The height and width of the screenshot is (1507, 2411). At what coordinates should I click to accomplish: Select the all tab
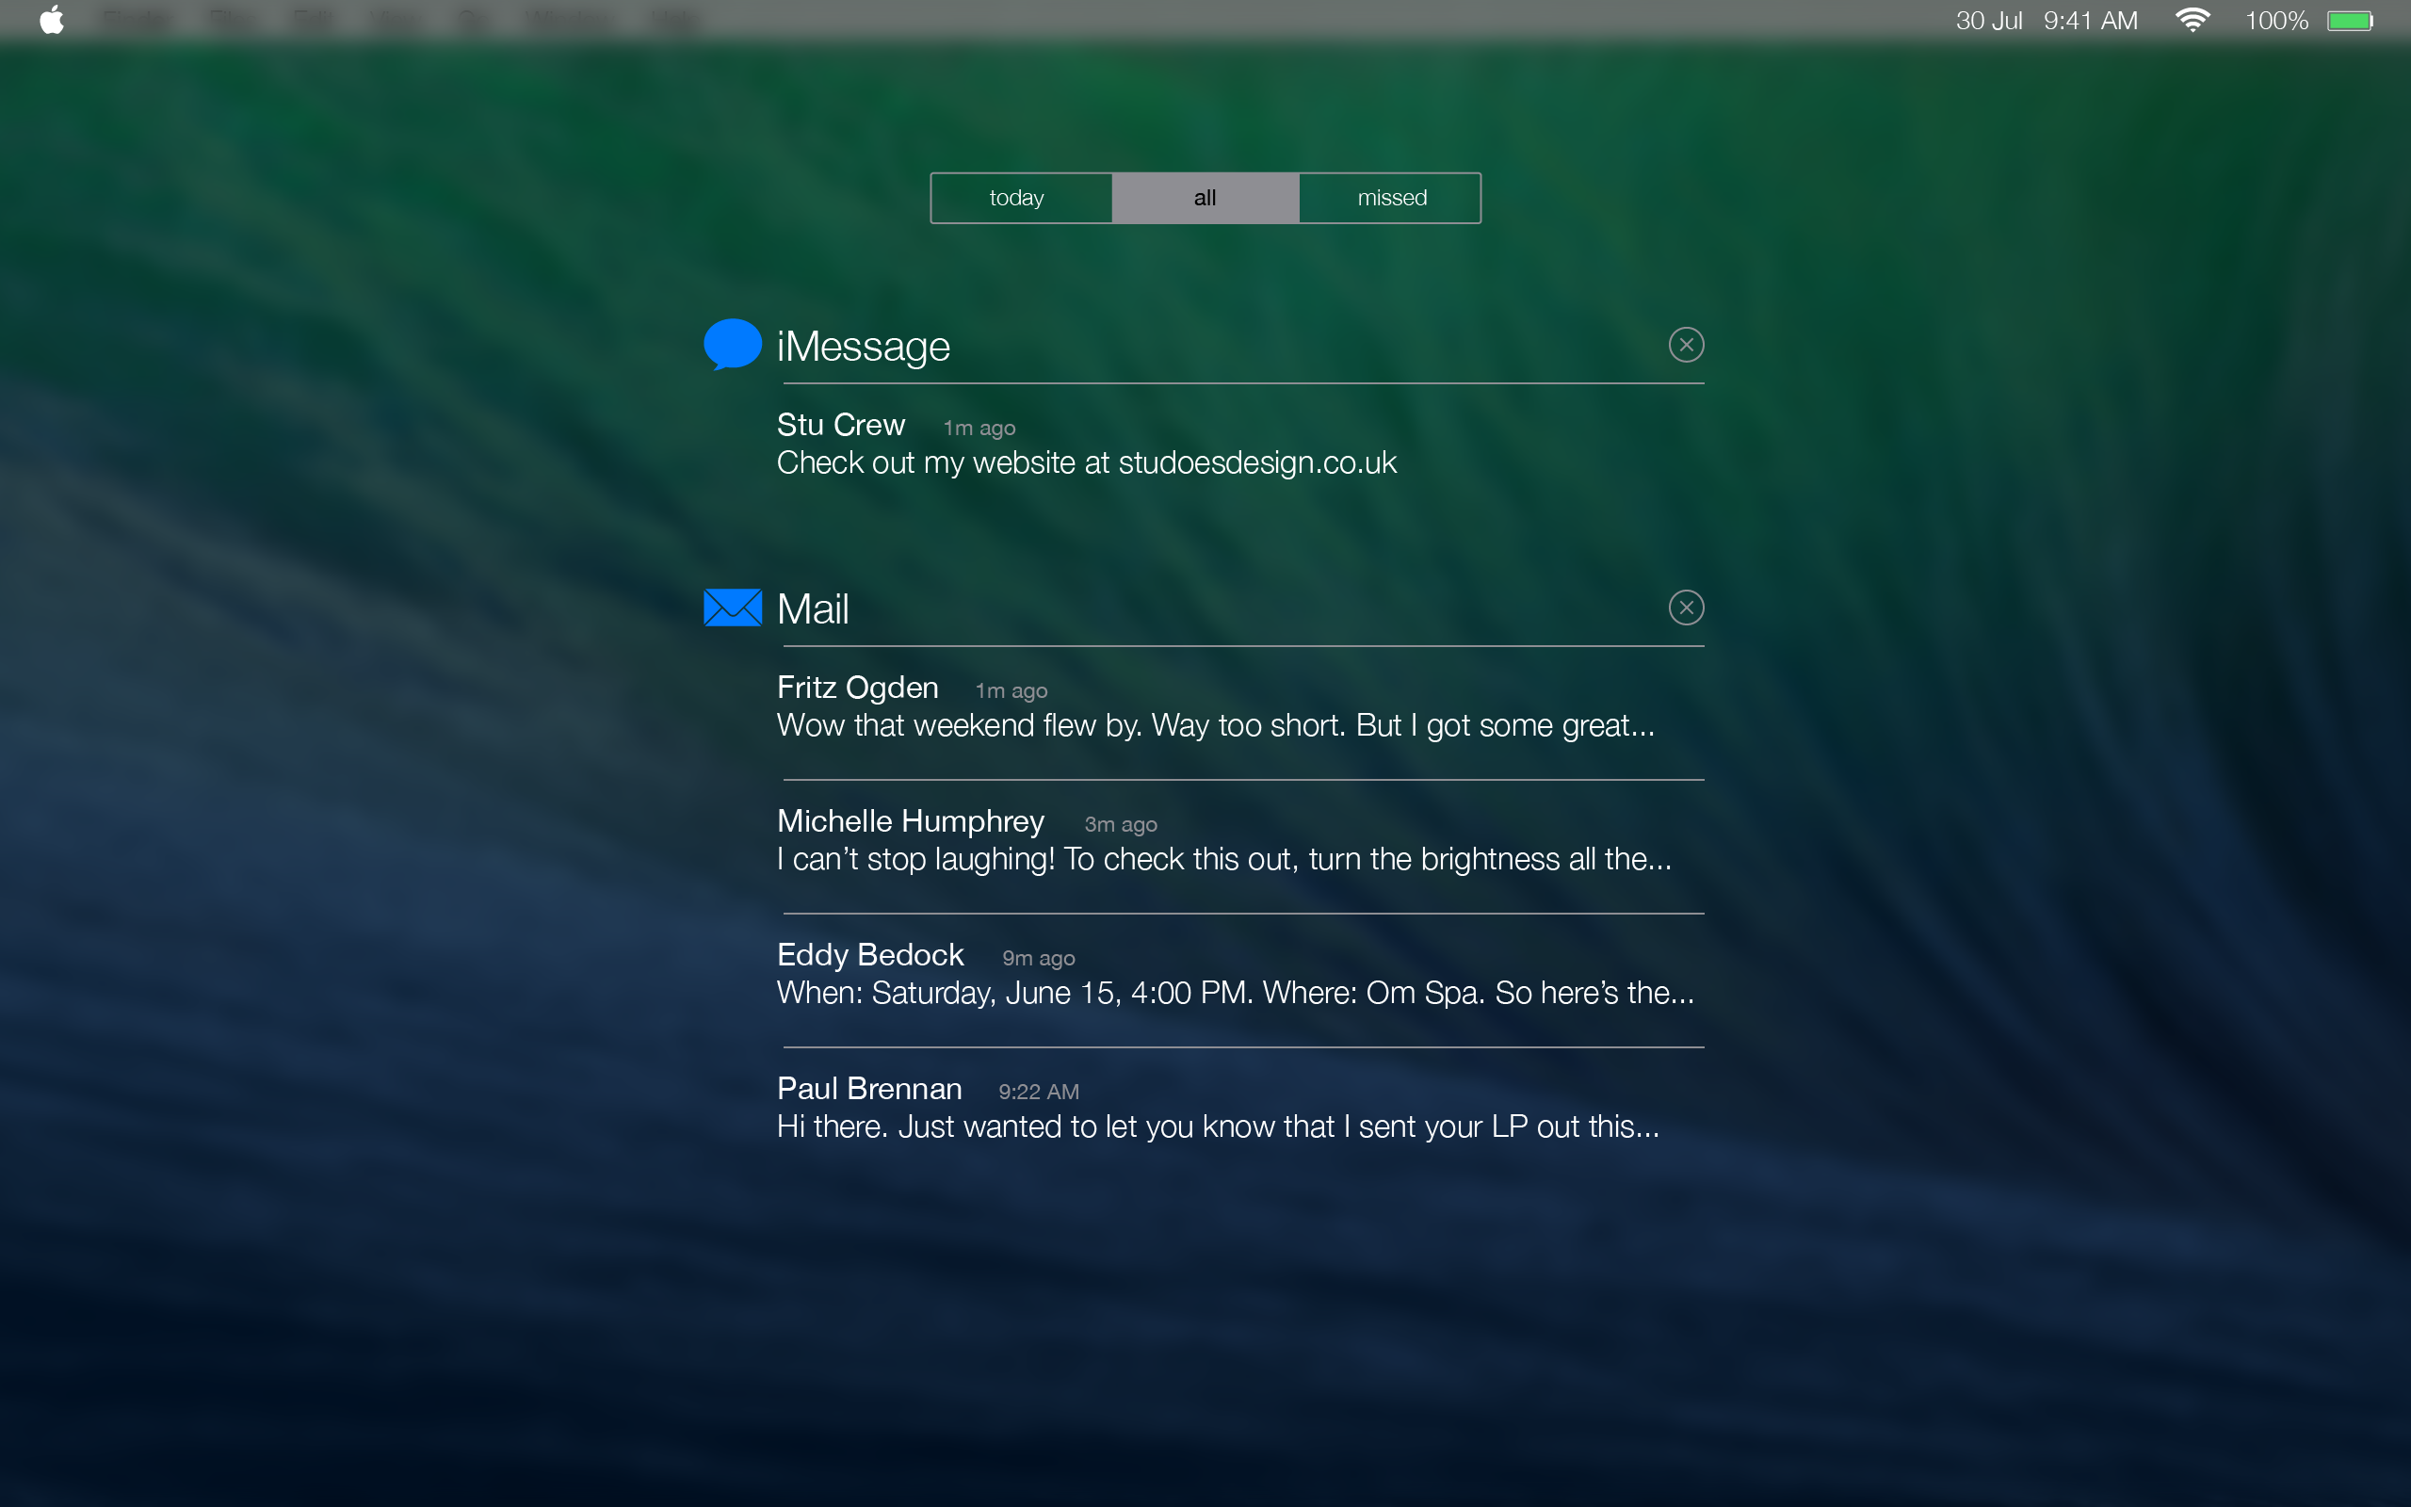[x=1205, y=199]
